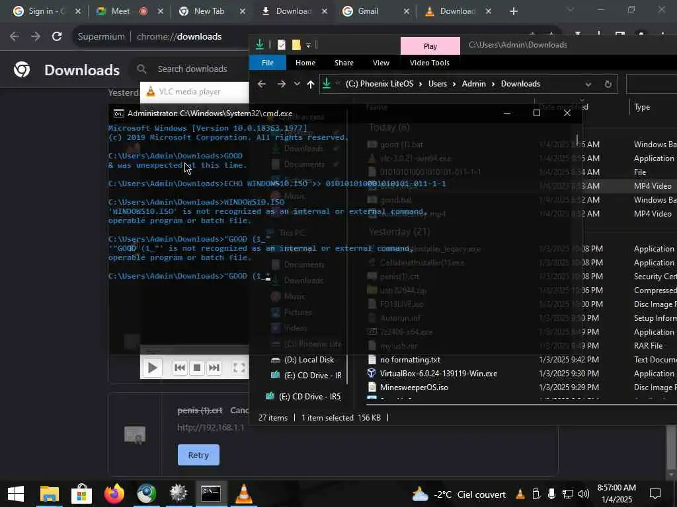Open the notification center icon
This screenshot has height=507, width=677.
[655, 494]
